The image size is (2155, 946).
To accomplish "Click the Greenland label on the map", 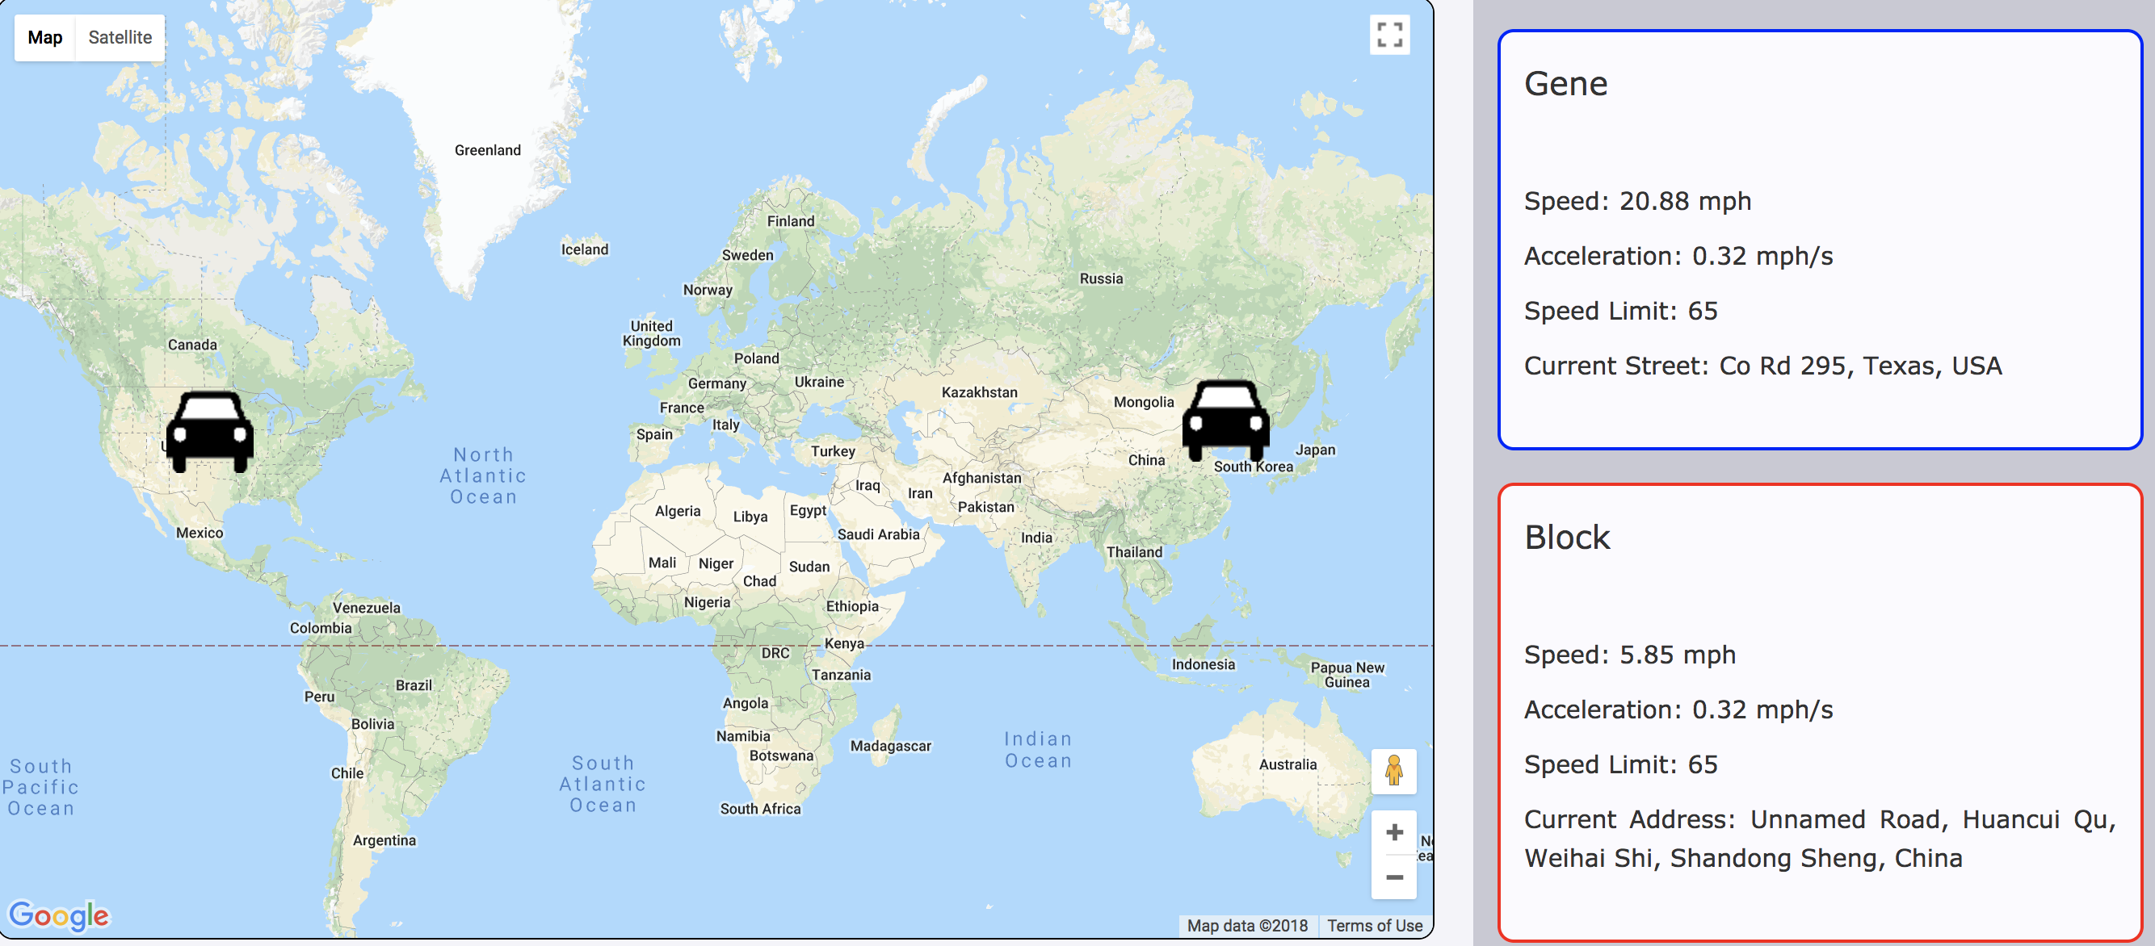I will click(488, 150).
